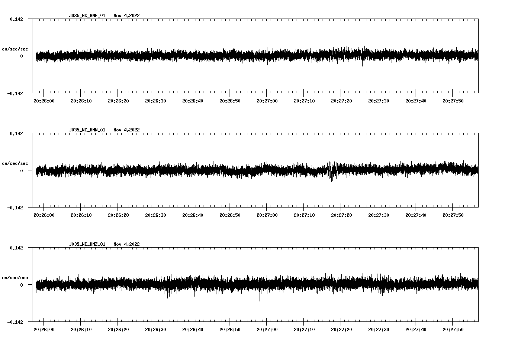Click the 20:26:40 time label under the HNN plot
Viewport: 505px width, 343px height.
pos(193,215)
